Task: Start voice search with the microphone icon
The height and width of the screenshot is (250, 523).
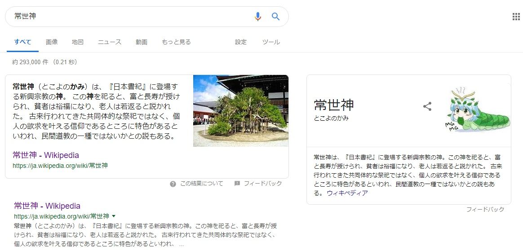Action: click(257, 16)
